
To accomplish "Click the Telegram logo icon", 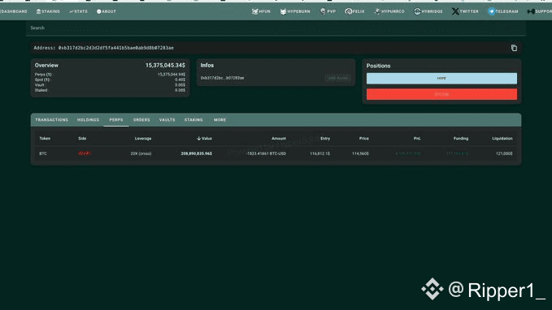I will [x=492, y=11].
